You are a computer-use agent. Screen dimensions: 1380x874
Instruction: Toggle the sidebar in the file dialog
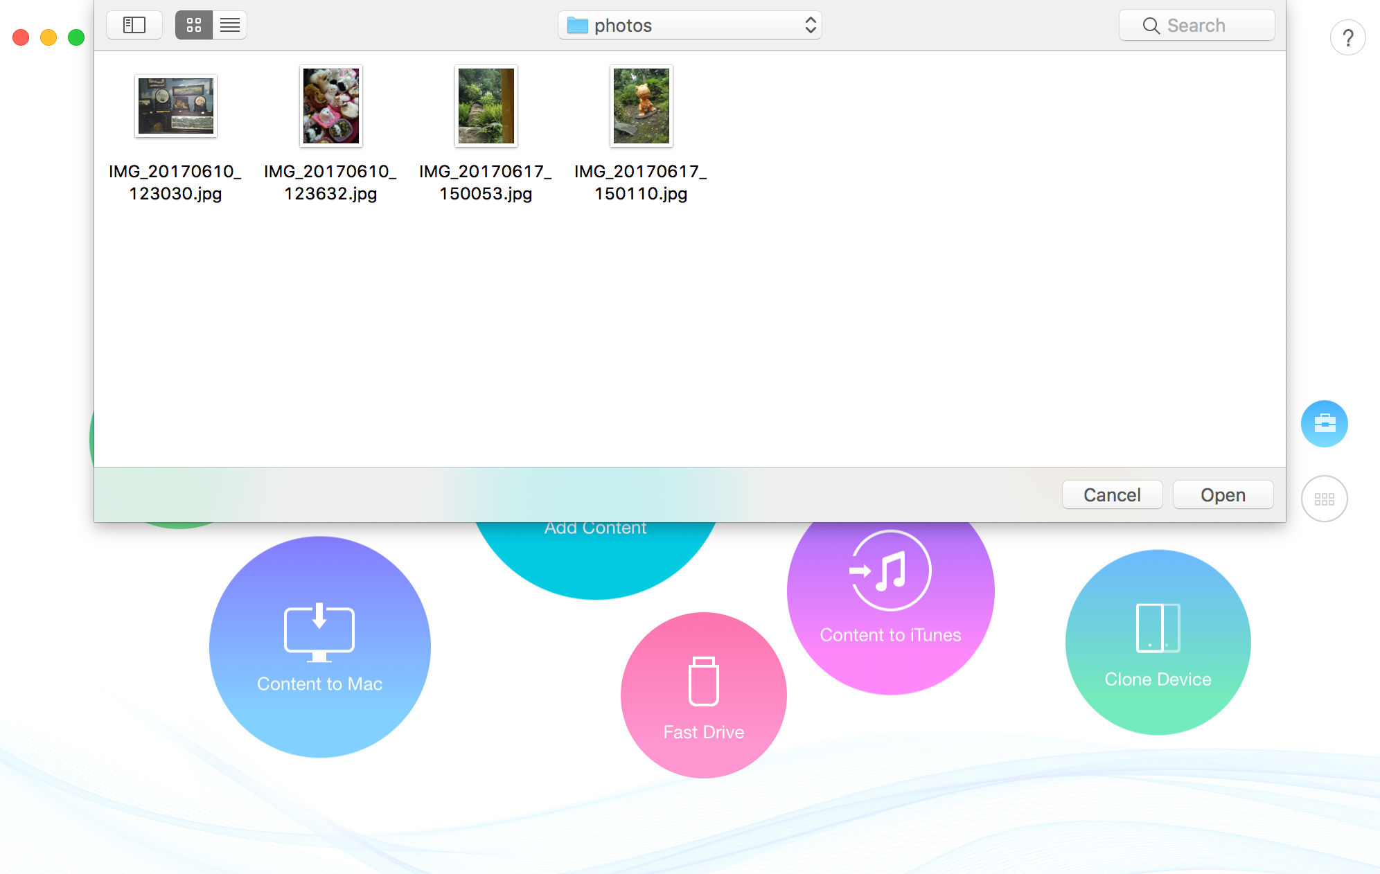click(x=134, y=26)
